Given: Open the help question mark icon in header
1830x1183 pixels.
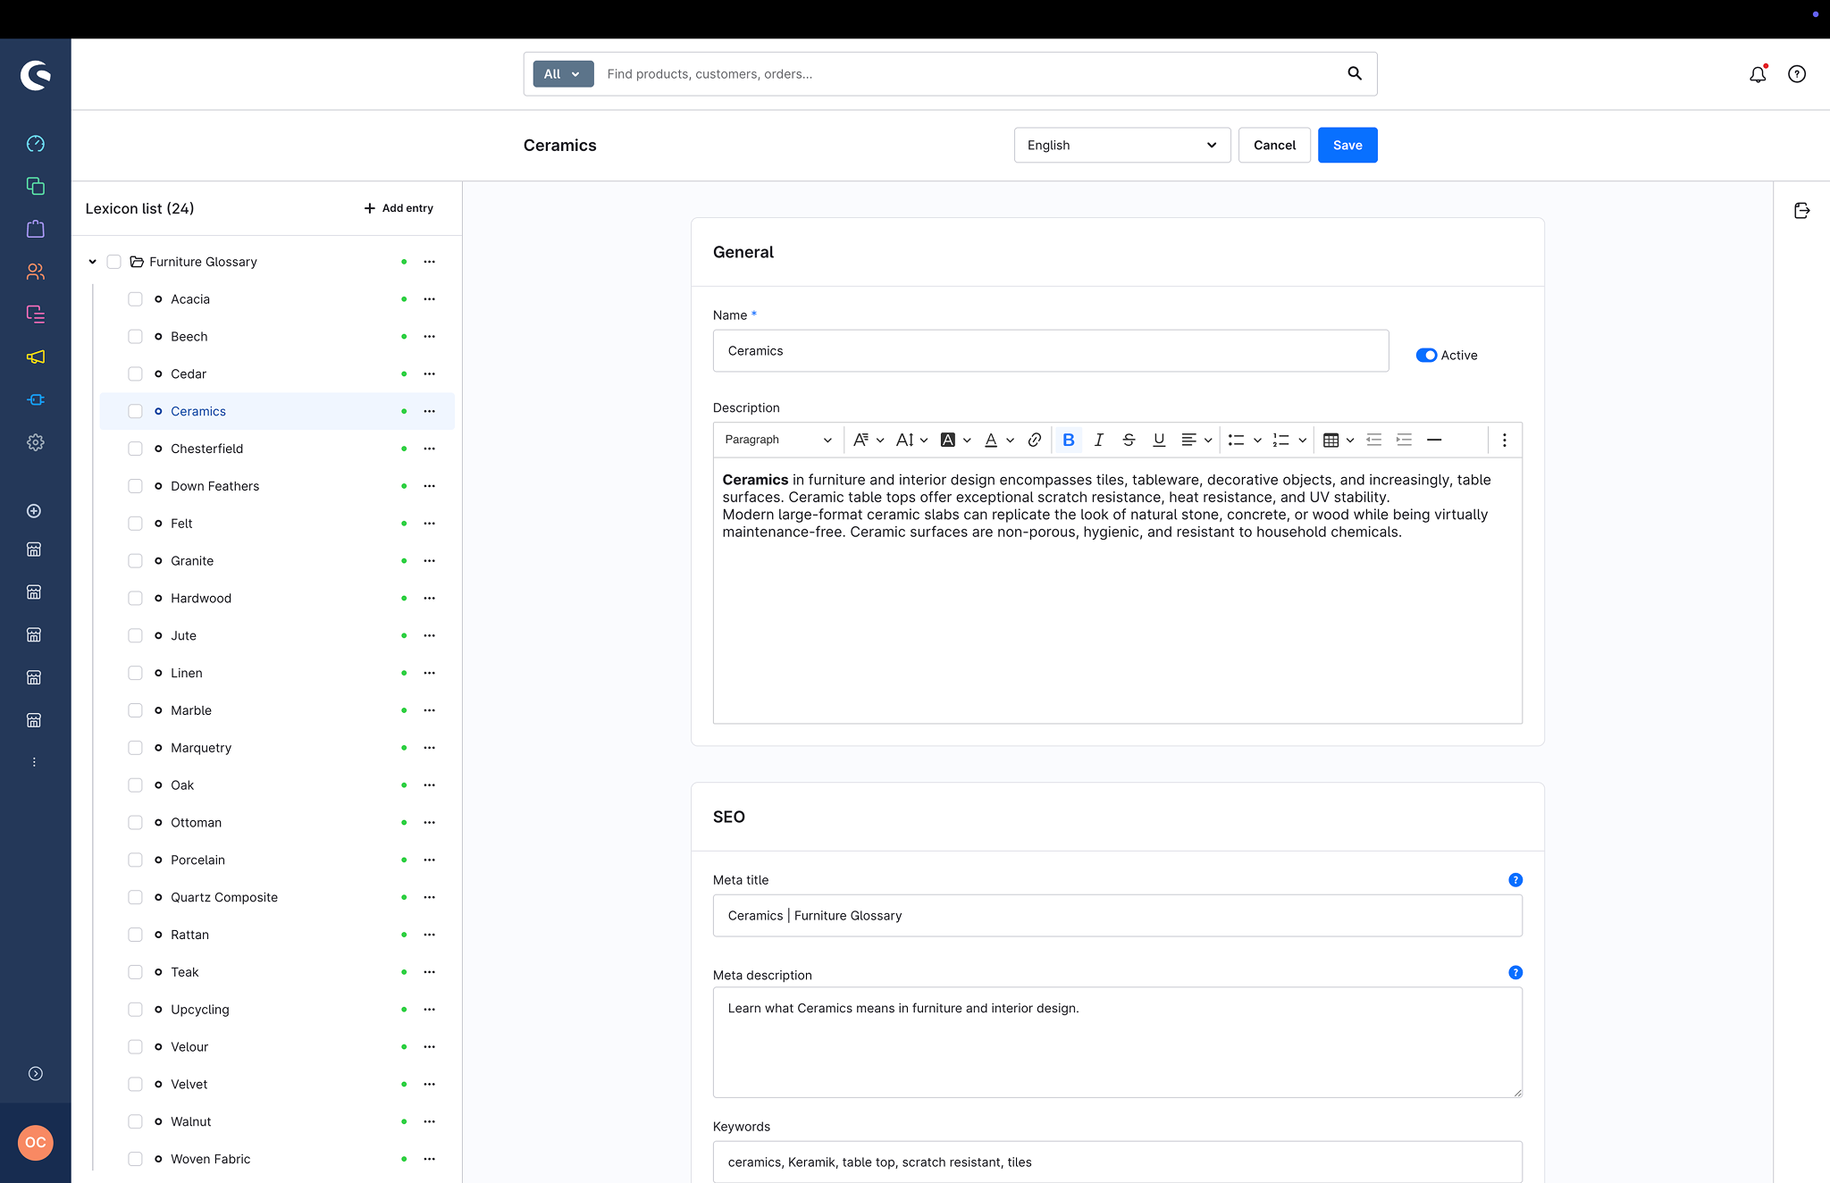Looking at the screenshot, I should point(1797,74).
